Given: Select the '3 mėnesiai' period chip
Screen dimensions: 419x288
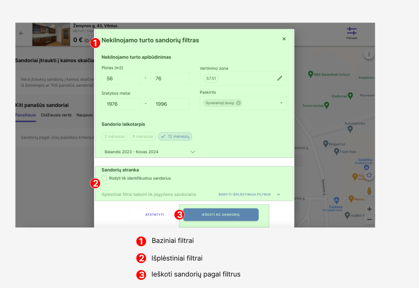Looking at the screenshot, I should point(114,136).
